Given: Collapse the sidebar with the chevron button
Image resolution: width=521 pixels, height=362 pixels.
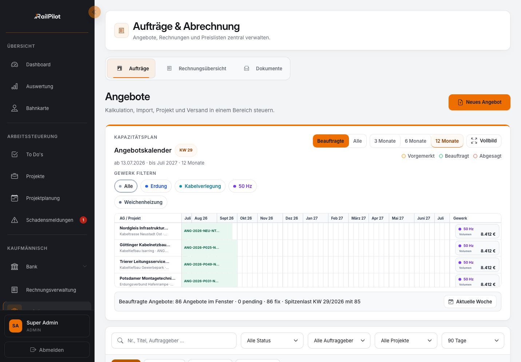Looking at the screenshot, I should [94, 12].
